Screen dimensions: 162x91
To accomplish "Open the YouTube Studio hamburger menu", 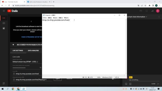I will [4, 11].
